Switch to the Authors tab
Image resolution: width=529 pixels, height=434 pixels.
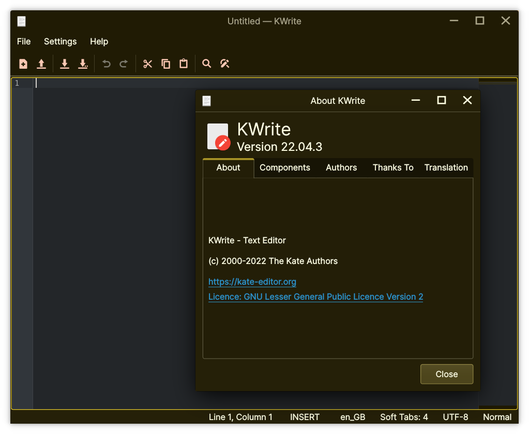(x=341, y=168)
